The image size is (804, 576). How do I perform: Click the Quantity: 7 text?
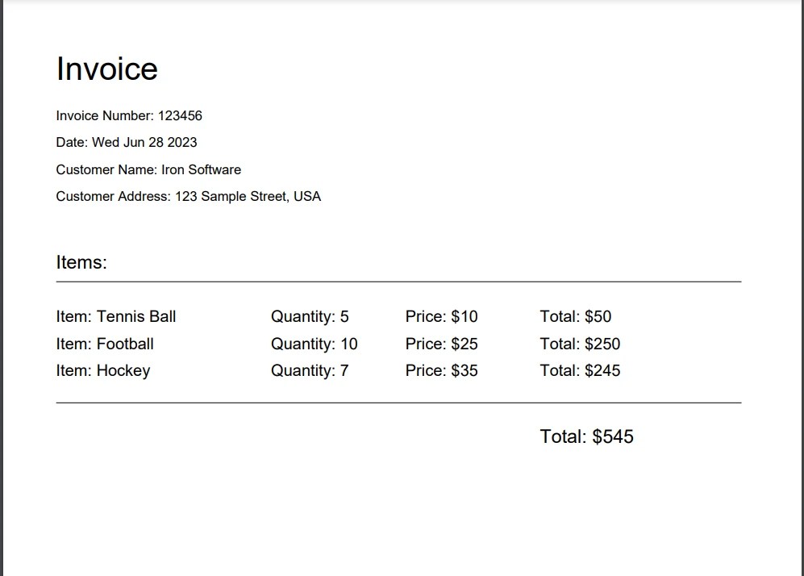click(x=310, y=370)
